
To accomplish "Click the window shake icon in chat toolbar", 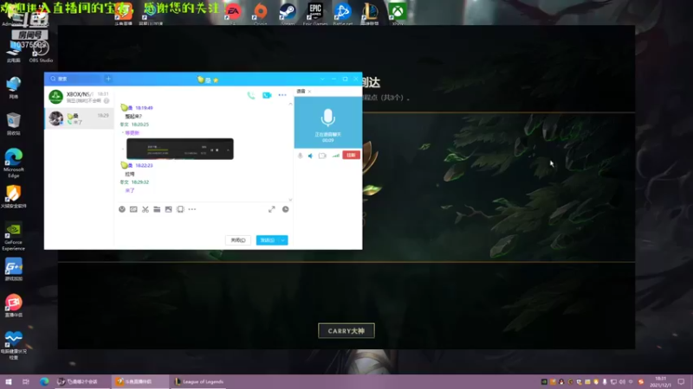I will pyautogui.click(x=180, y=209).
